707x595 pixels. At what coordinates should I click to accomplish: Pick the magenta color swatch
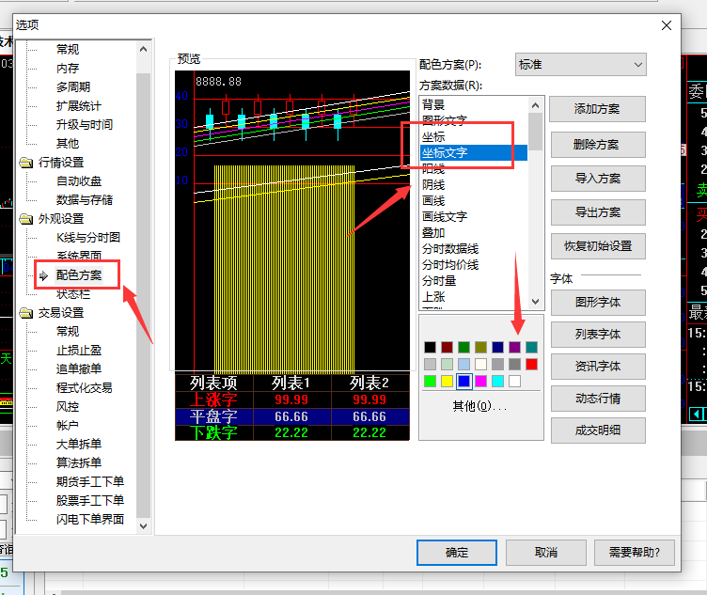480,382
